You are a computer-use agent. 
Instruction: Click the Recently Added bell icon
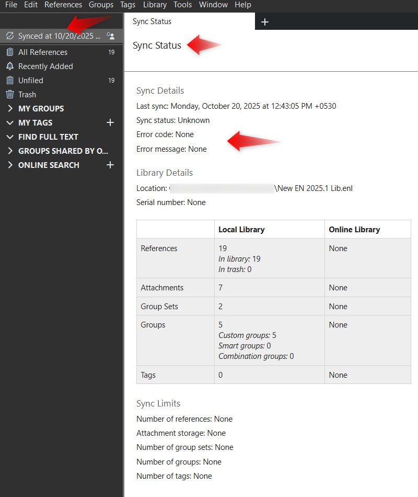click(9, 66)
